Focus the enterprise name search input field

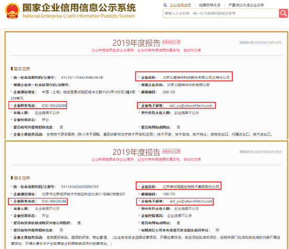point(221,13)
